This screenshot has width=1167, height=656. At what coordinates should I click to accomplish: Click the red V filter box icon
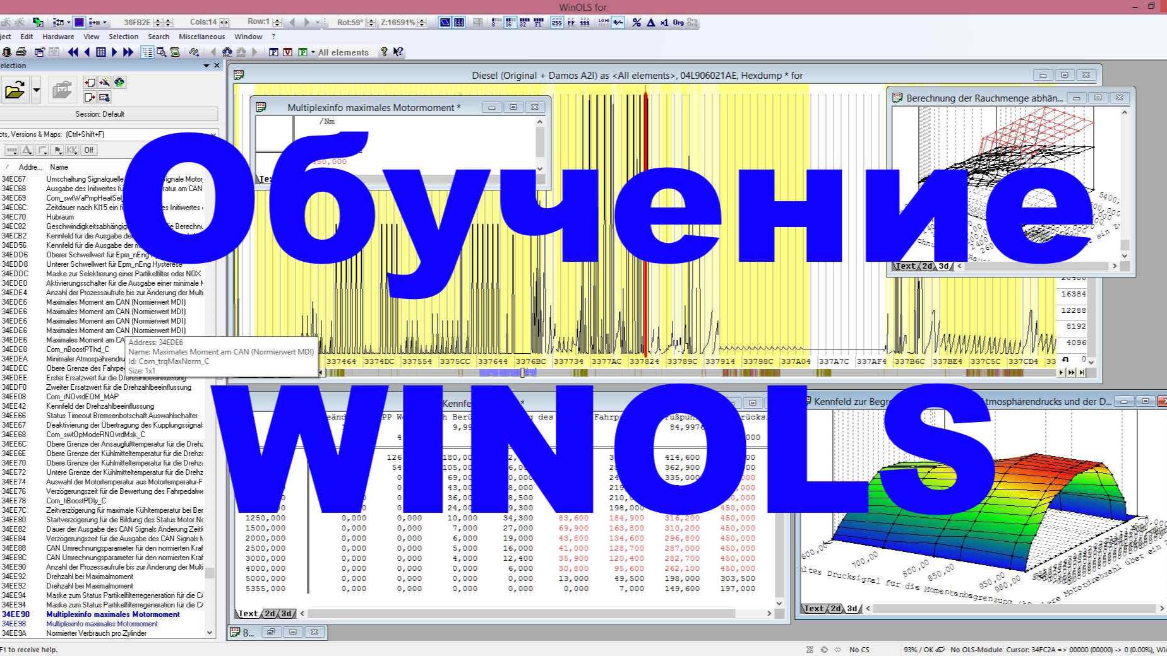click(x=287, y=52)
